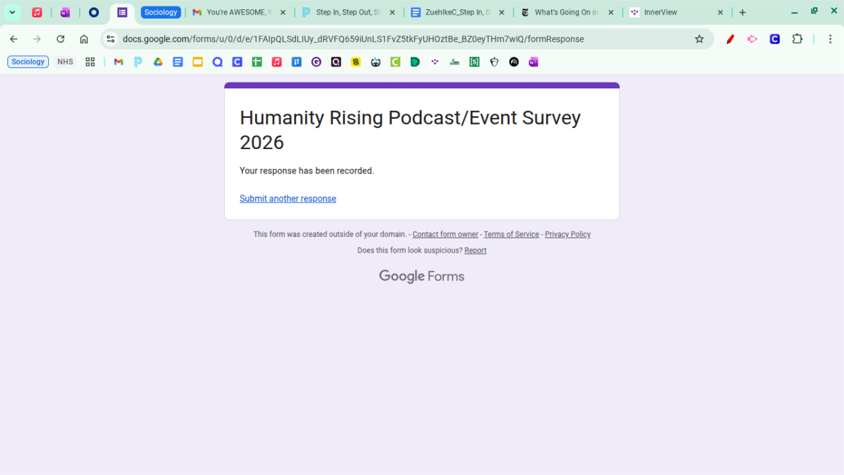Close the "Step In, Step Out" tab
The width and height of the screenshot is (844, 475).
tap(392, 13)
